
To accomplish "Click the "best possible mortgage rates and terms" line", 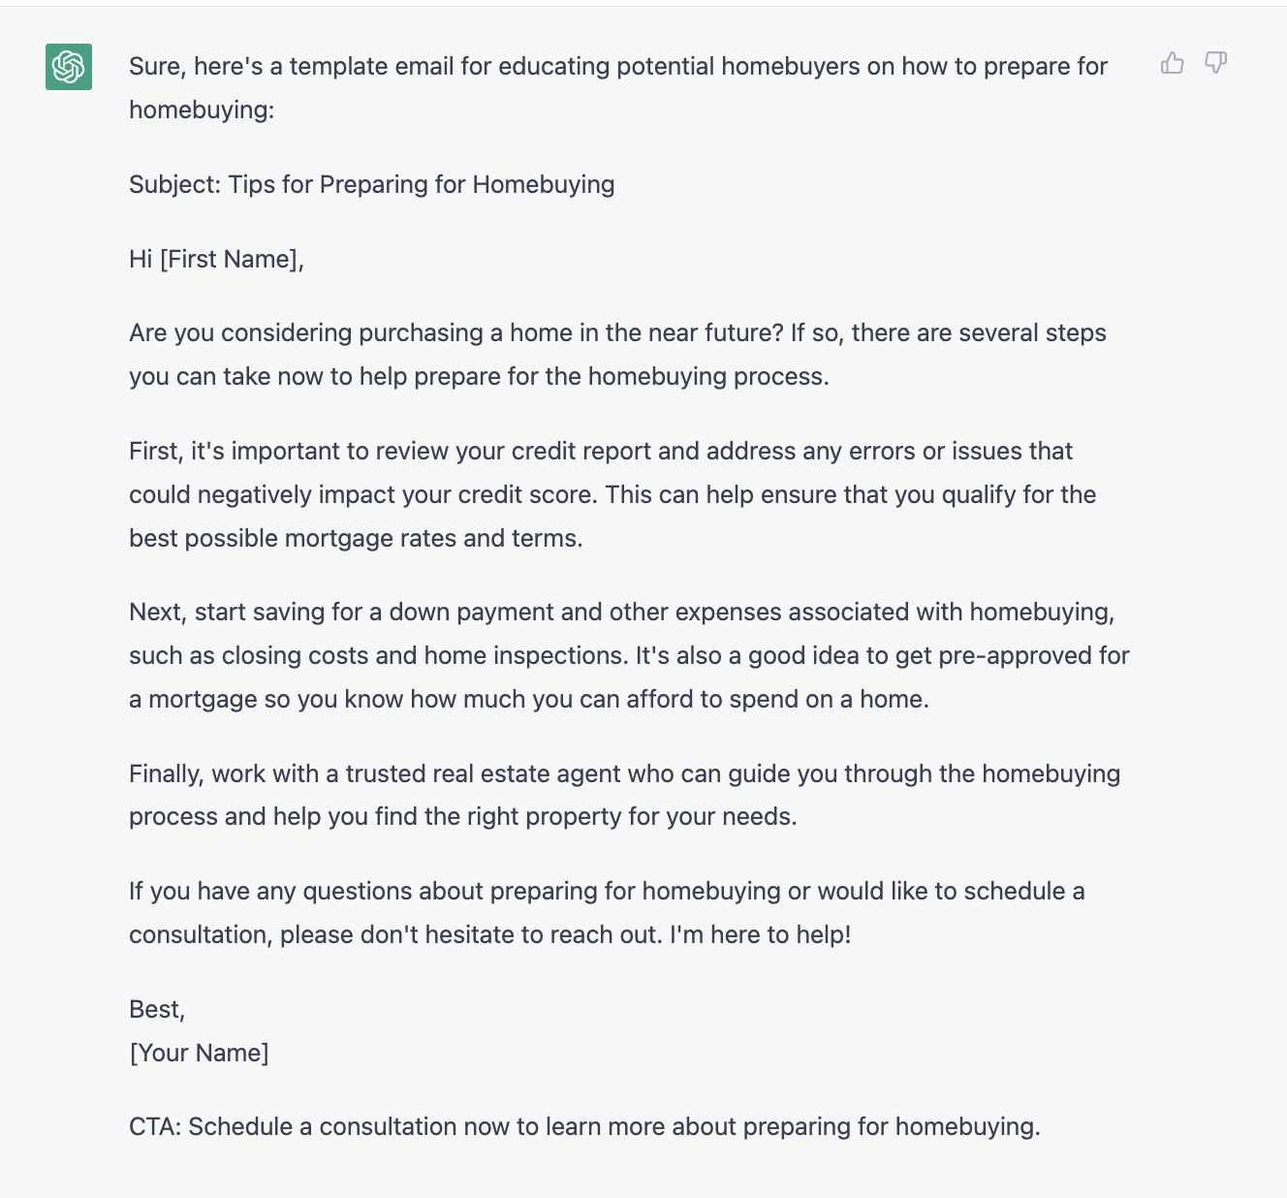I will coord(356,538).
